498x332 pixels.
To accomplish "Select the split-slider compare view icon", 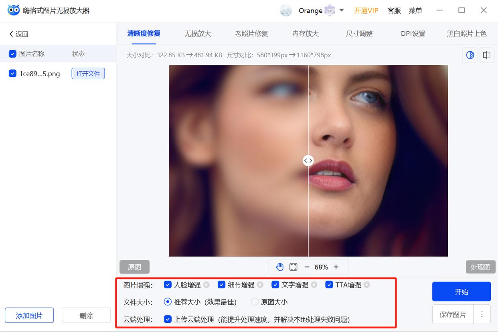I will (470, 55).
